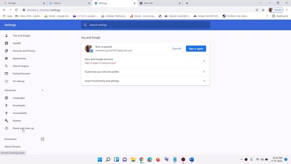Open taskbar search magnifier

(x=108, y=159)
